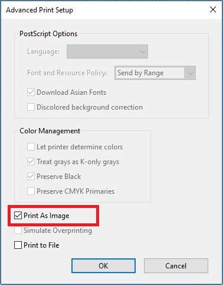Confirm settings with the OK button

pos(103,265)
